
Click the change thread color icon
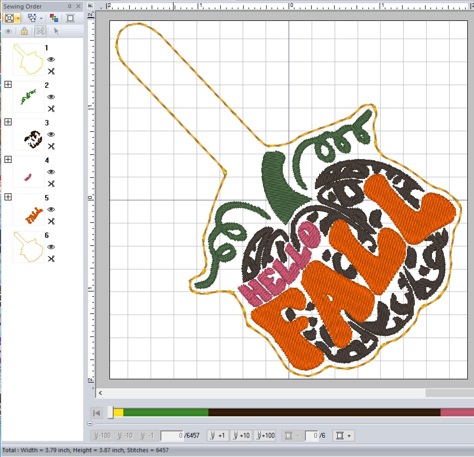(x=54, y=18)
